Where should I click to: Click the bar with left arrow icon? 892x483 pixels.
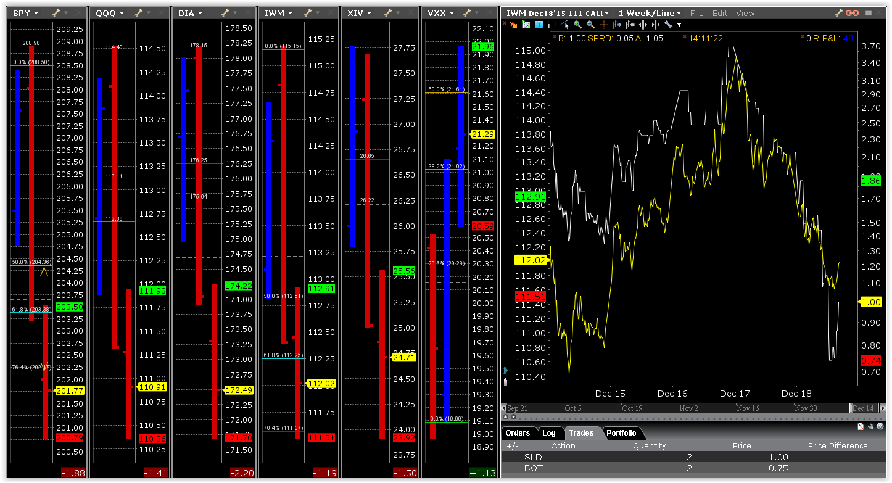630,25
